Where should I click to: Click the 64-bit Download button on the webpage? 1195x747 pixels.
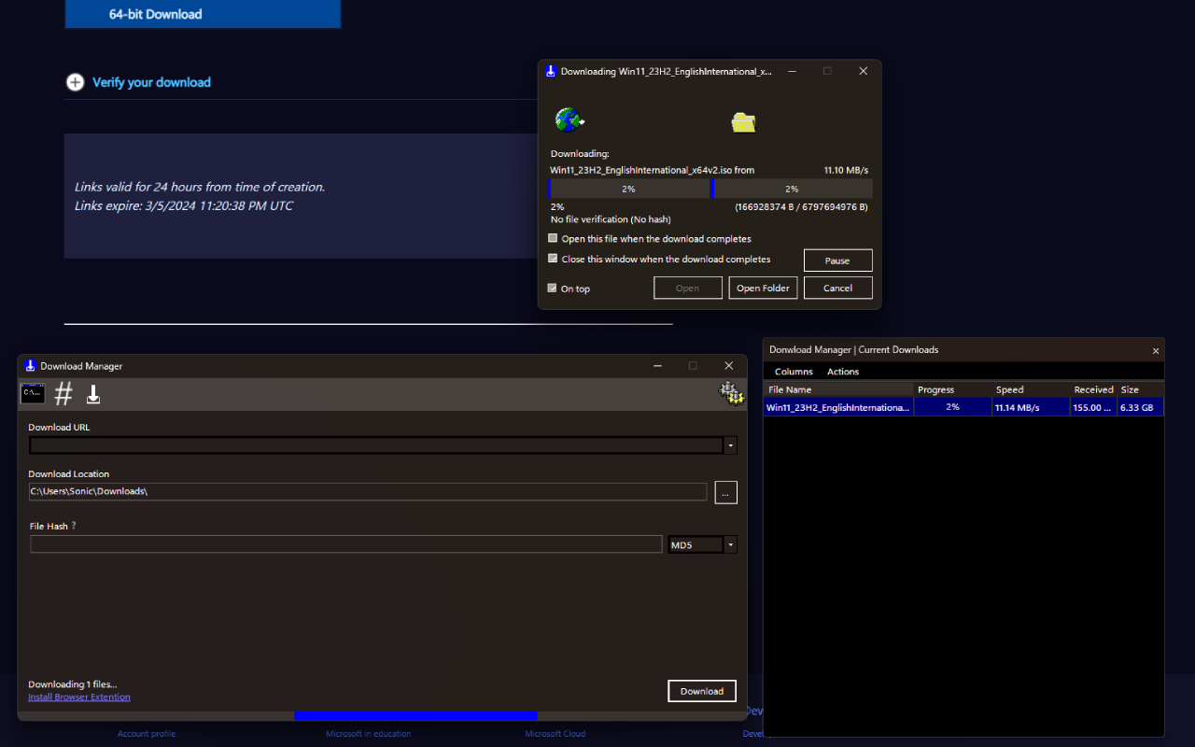coord(203,14)
